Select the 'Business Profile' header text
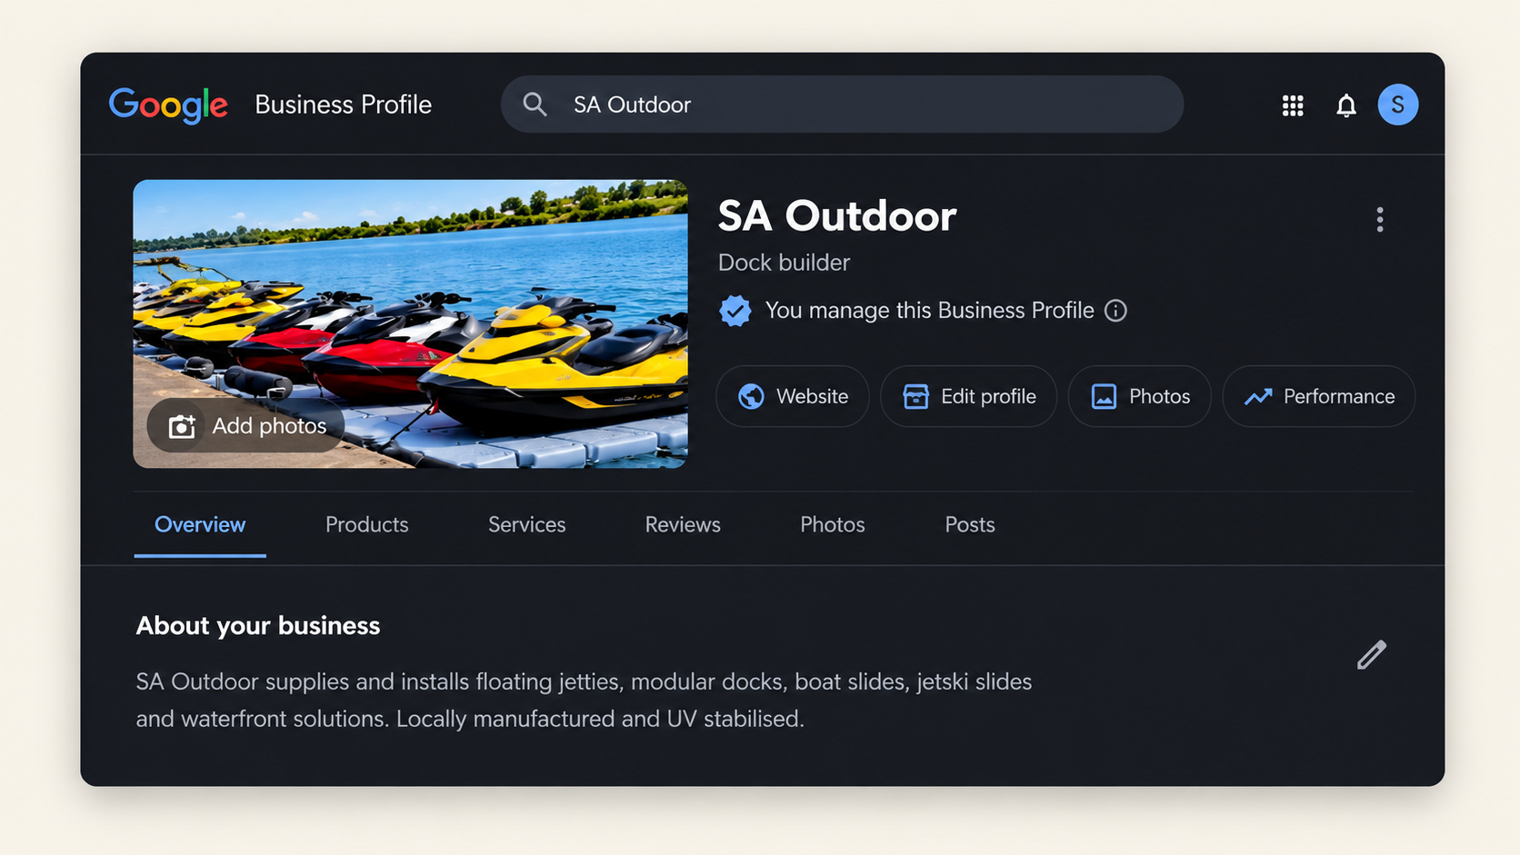Viewport: 1520px width, 855px height. click(344, 104)
